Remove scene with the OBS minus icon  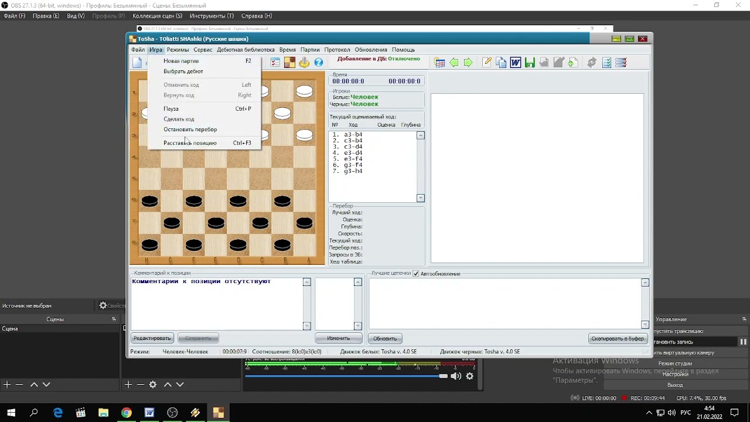point(19,384)
